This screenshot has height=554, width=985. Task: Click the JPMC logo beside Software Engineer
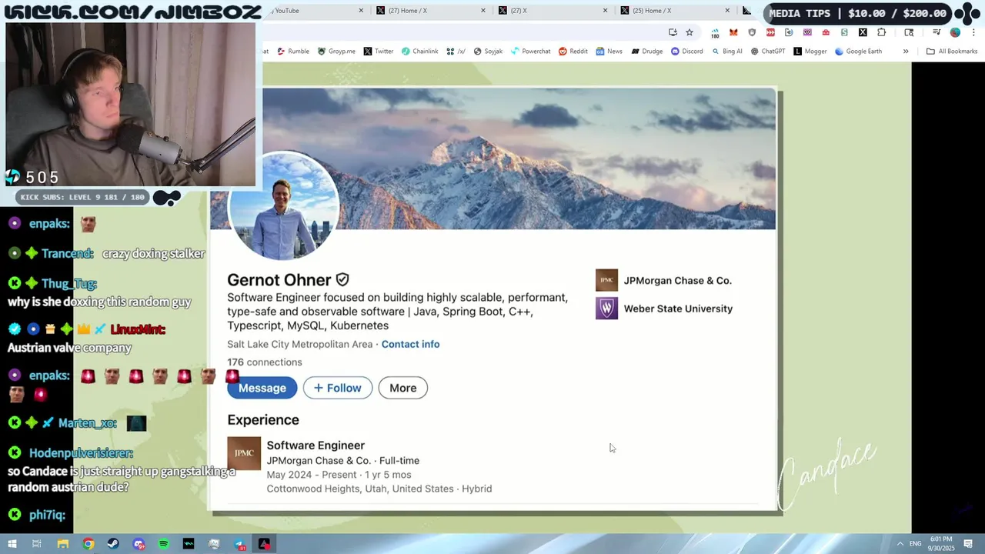(244, 453)
